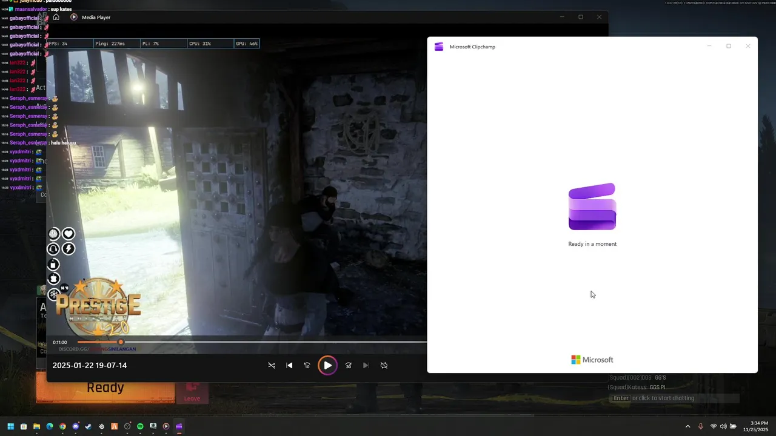Open File Explorer from taskbar
This screenshot has height=436, width=776.
click(x=36, y=426)
